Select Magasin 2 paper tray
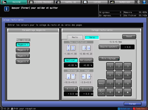This screenshot has height=110, width=148. click(23, 50)
